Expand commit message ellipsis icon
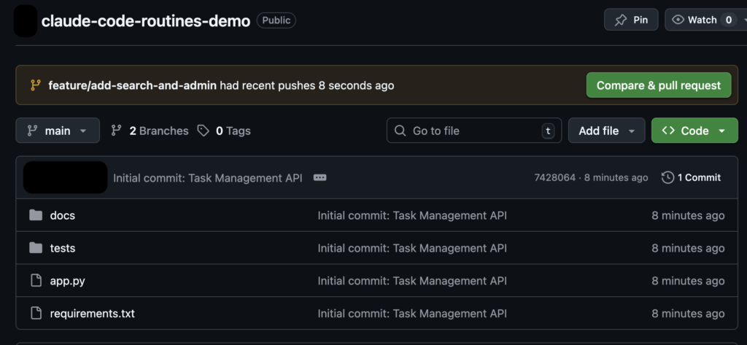Viewport: 747px width, 345px height. [320, 177]
